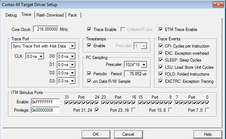This screenshot has height=139, width=226.
Task: Open PC Sampling Prescaler dropdown
Action: pyautogui.click(x=144, y=65)
